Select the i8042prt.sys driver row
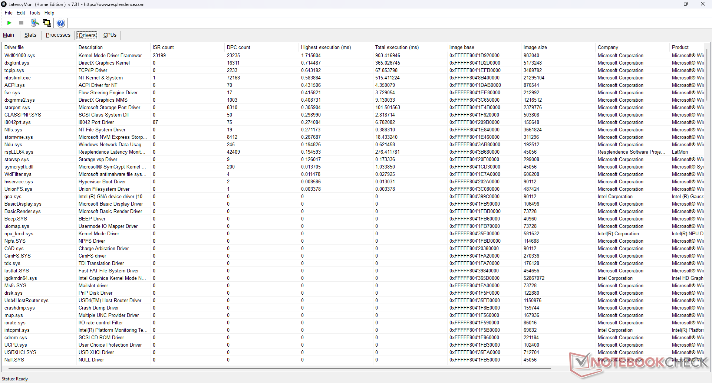This screenshot has height=383, width=712. pos(353,122)
